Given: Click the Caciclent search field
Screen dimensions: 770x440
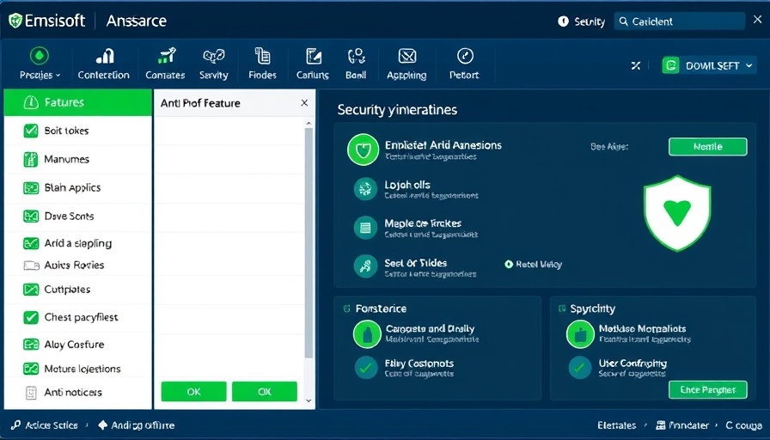Looking at the screenshot, I should point(679,21).
